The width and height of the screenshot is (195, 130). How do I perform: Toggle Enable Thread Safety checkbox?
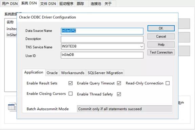[119, 94]
